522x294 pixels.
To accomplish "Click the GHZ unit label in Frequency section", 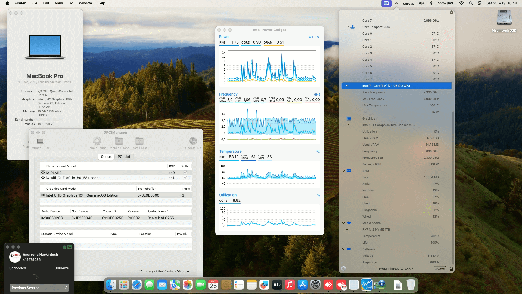I will 317,94.
